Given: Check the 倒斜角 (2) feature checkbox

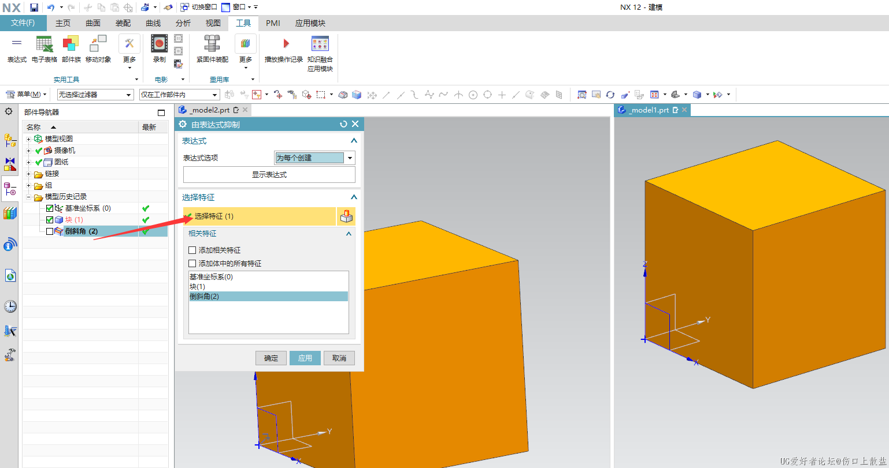Looking at the screenshot, I should pyautogui.click(x=50, y=231).
